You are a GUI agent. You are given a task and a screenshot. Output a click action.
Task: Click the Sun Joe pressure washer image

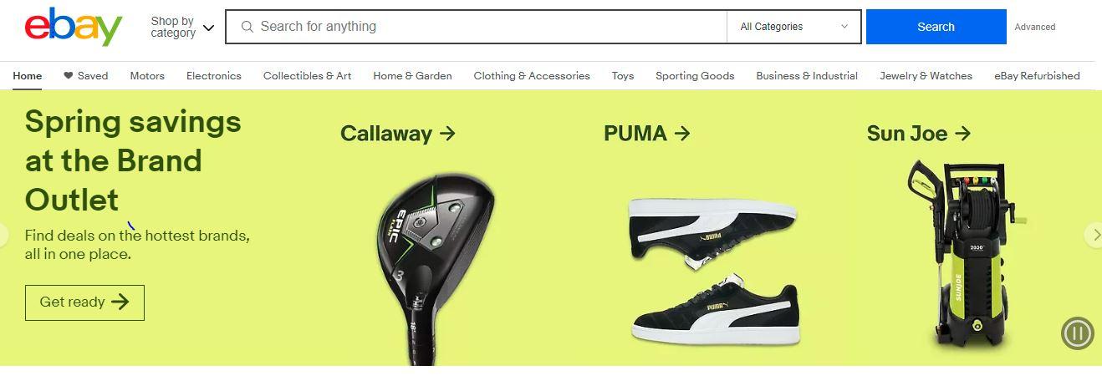[964, 255]
